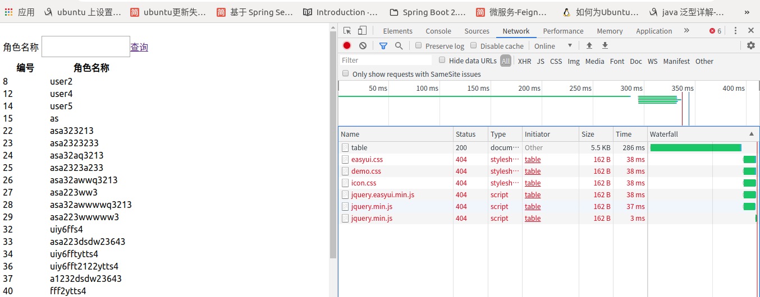Sort requests by Time column header
760x297 pixels.
pyautogui.click(x=630, y=134)
